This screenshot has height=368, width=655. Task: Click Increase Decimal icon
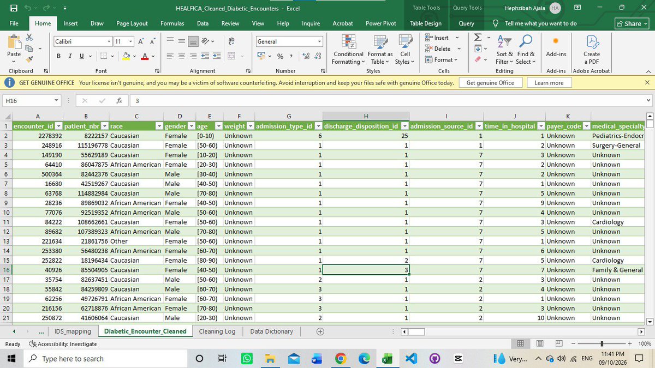[x=306, y=56]
